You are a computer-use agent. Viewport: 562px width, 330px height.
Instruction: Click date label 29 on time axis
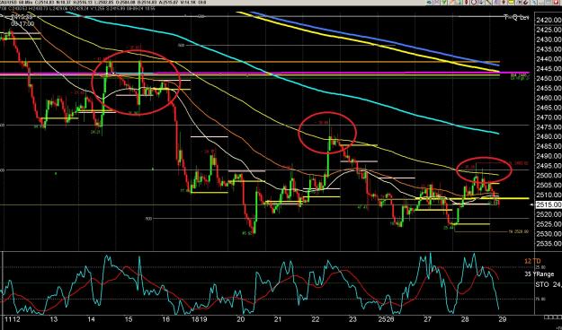(x=502, y=319)
